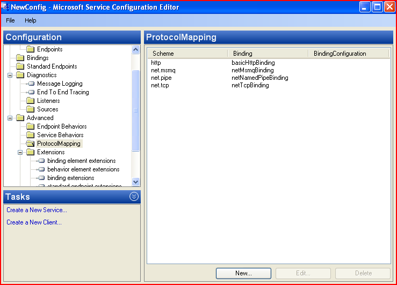Screen dimensions: 397x285
Task: Click the Bindings folder icon
Action: (20, 58)
